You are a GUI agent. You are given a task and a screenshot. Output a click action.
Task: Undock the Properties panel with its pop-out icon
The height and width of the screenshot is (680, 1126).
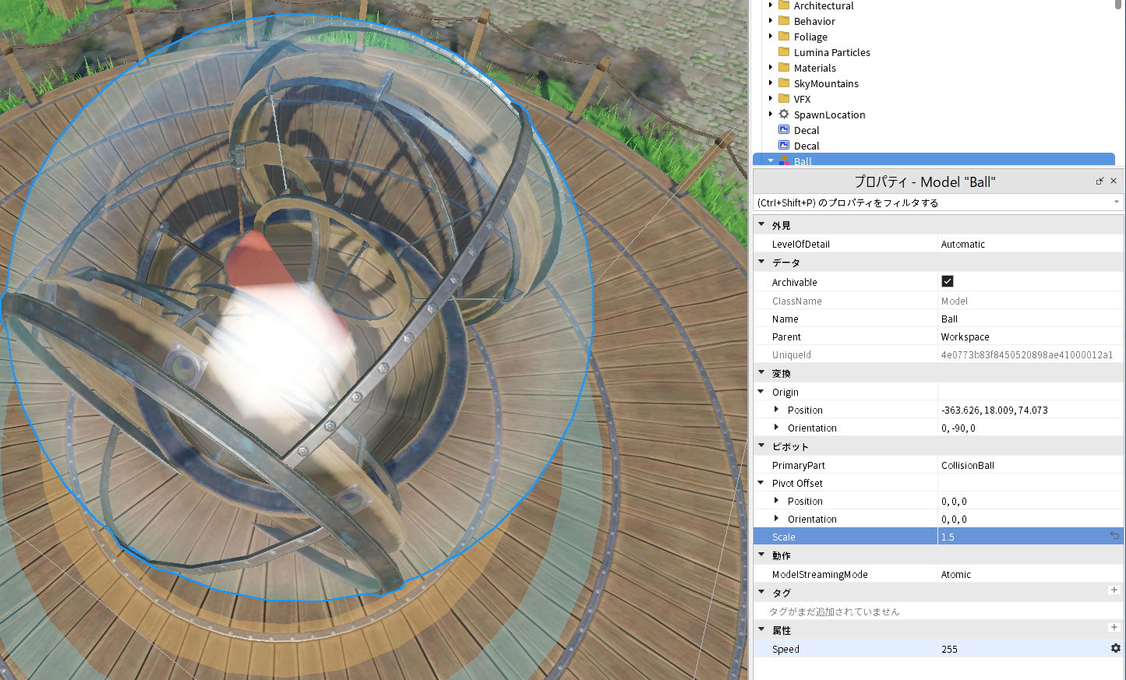coord(1100,181)
